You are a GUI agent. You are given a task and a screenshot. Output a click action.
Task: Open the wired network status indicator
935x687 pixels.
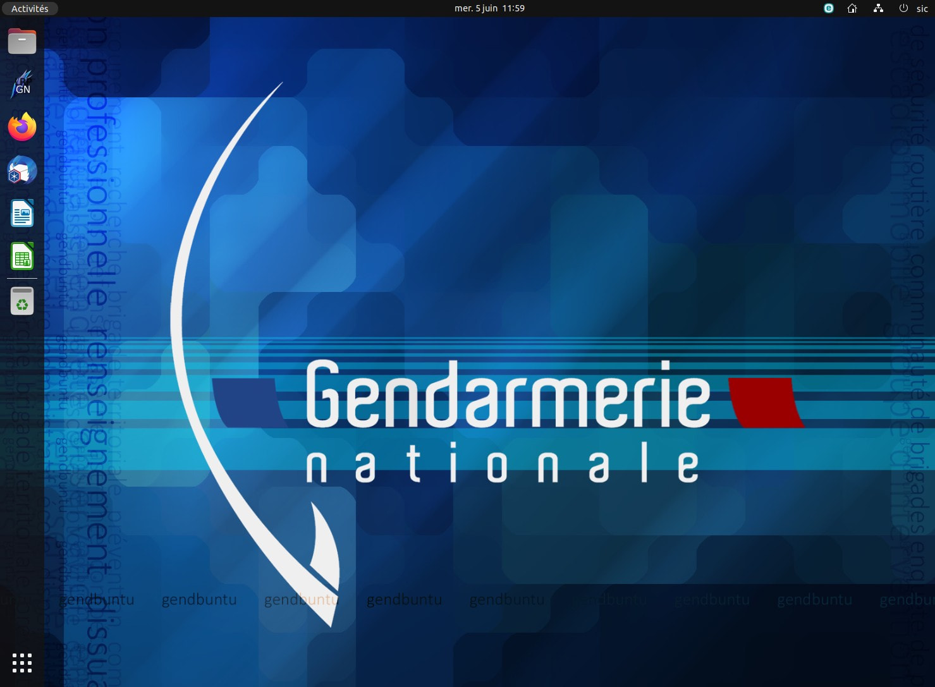coord(878,8)
